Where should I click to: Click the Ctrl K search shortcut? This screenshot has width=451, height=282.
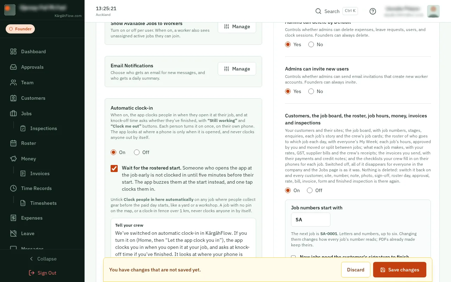pyautogui.click(x=350, y=11)
